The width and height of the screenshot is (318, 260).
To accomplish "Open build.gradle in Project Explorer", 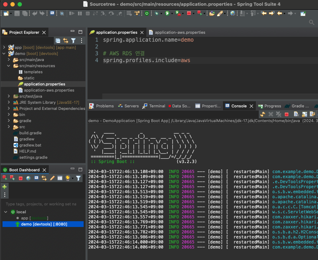I will pos(30,133).
